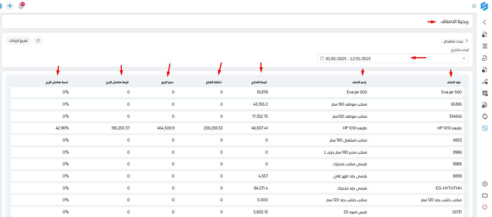
Task: Click the rectangle screen icon in sidebar
Action: click(x=485, y=195)
